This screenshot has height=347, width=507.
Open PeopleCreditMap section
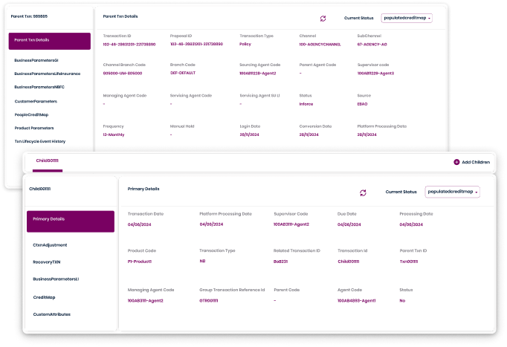click(x=32, y=114)
